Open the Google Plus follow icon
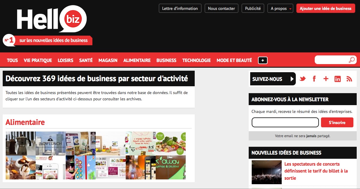360x189 pixels. point(326,79)
